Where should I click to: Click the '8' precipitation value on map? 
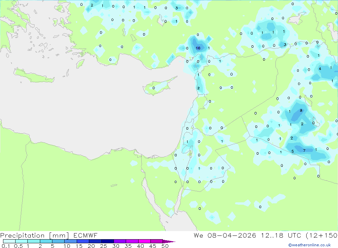click(301, 111)
